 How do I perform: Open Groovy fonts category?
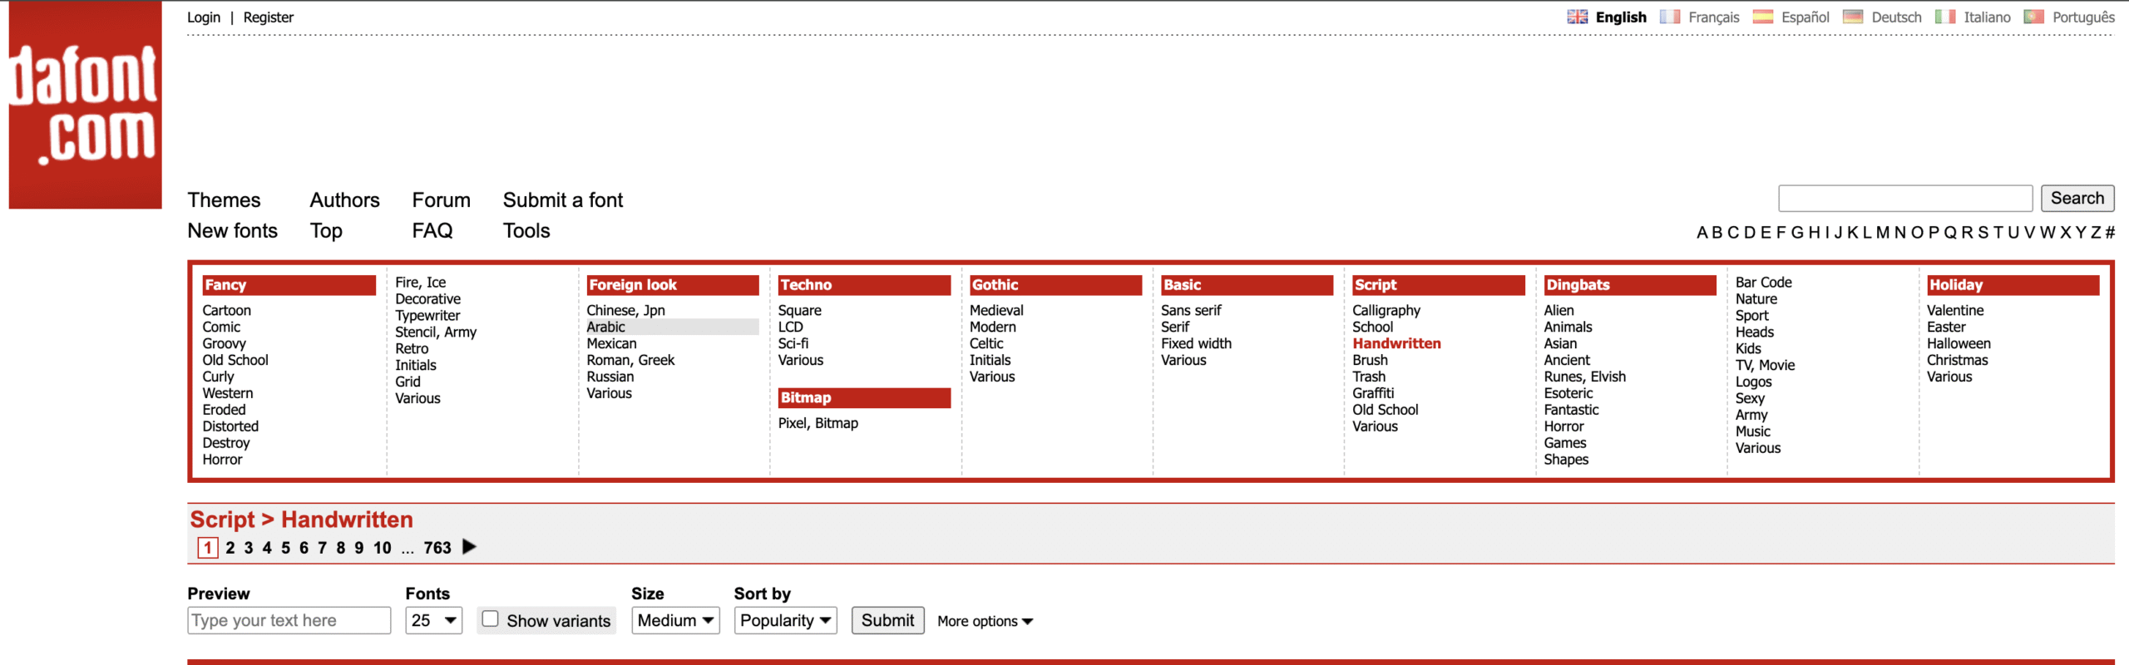click(x=224, y=344)
